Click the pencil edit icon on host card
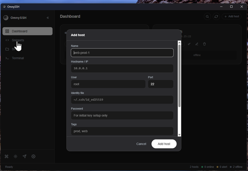The width and height of the screenshot is (248, 171). coord(197,44)
